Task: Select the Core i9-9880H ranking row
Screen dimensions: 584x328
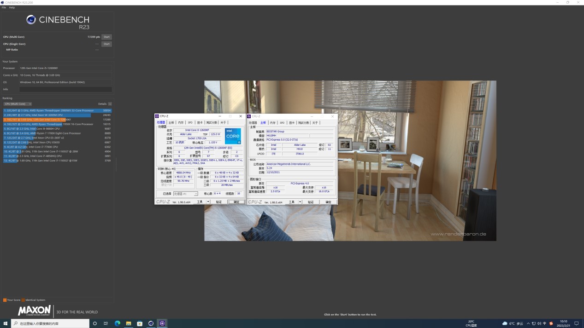Action: click(x=57, y=129)
